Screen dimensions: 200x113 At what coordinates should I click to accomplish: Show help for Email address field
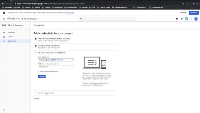click(48, 57)
